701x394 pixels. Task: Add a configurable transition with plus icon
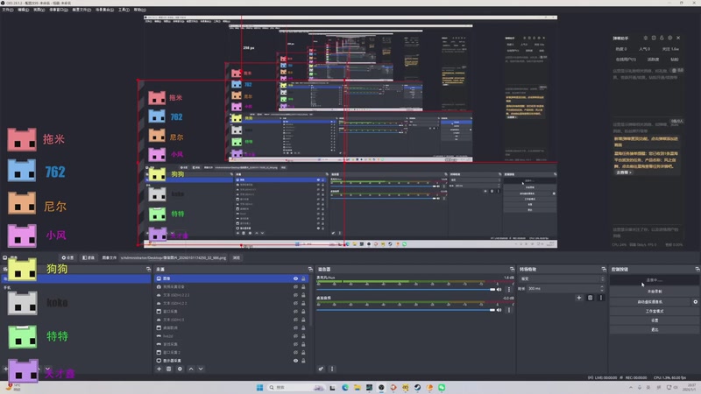click(x=579, y=298)
